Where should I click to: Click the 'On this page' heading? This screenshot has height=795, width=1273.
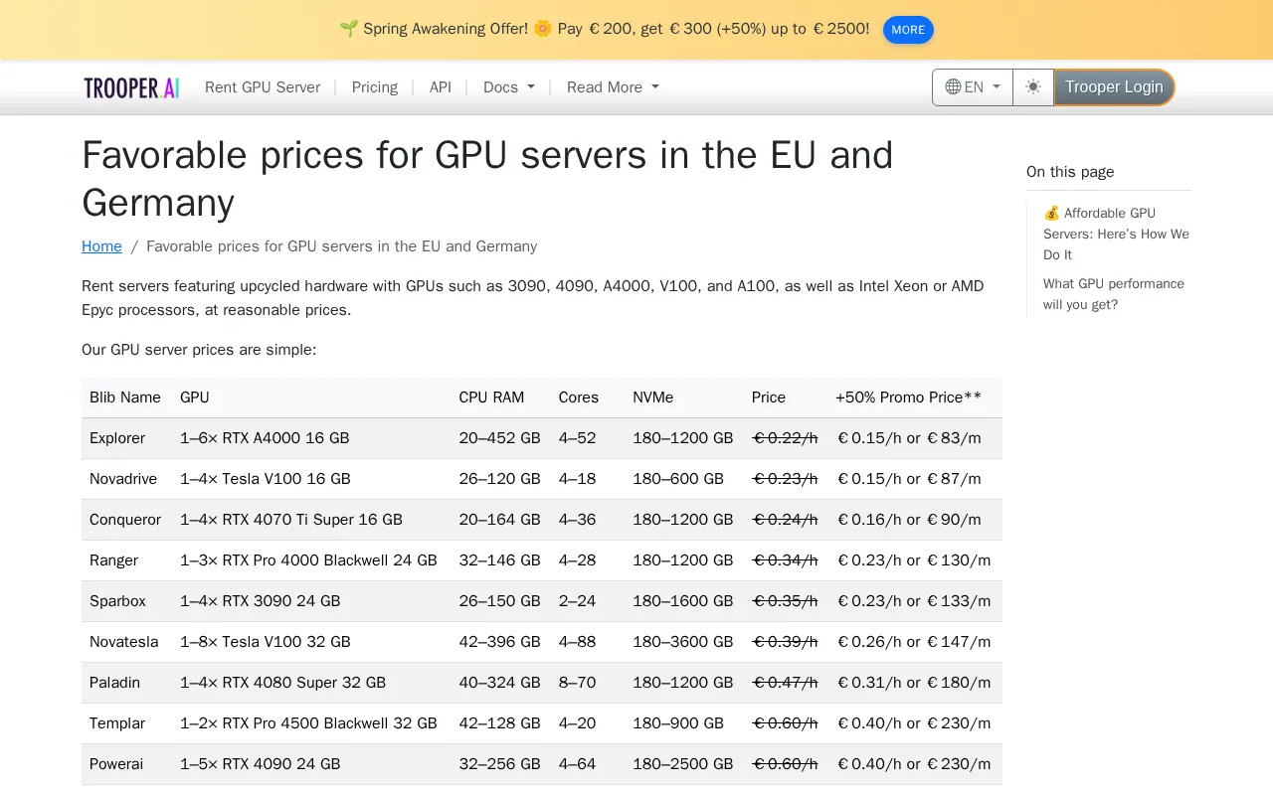click(x=1070, y=172)
